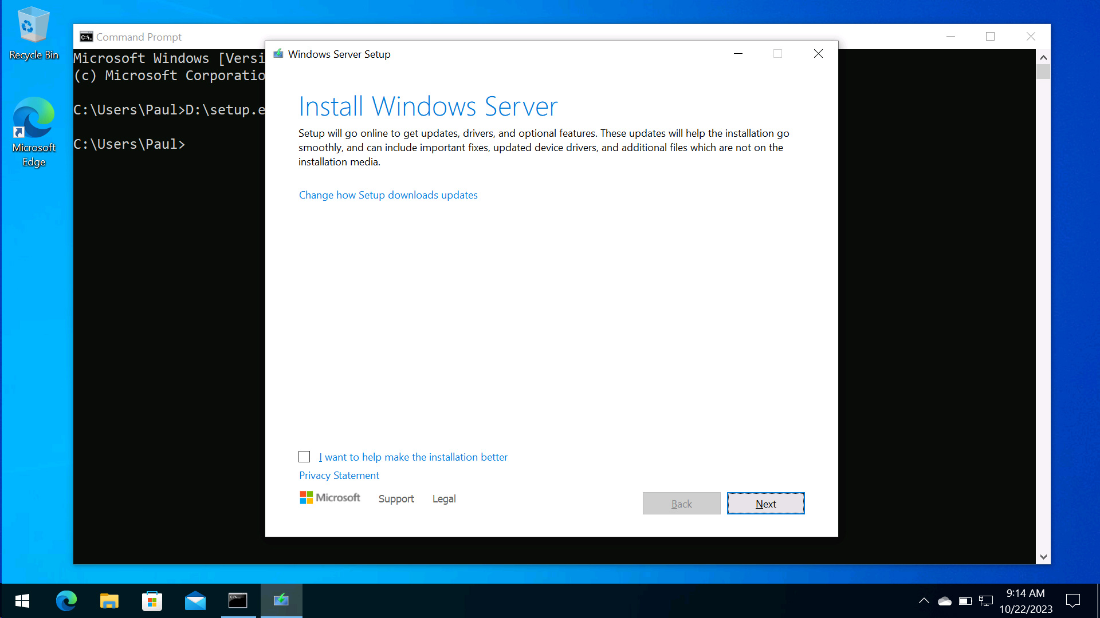Click the Windows Start button

click(22, 601)
